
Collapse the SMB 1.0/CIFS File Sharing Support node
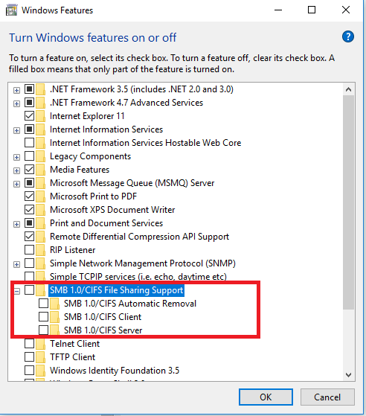pos(16,291)
